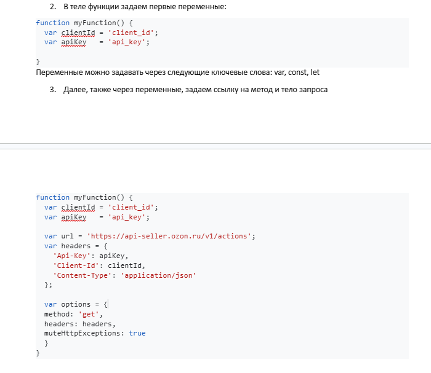Click apiKey variable in the first code block
The height and width of the screenshot is (373, 431).
click(74, 42)
